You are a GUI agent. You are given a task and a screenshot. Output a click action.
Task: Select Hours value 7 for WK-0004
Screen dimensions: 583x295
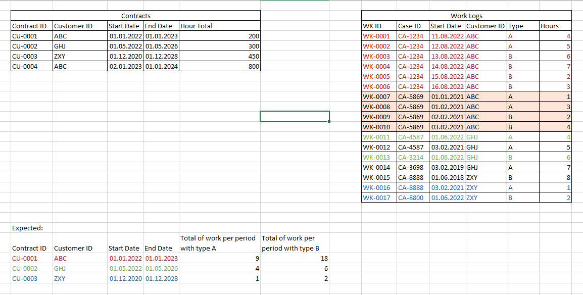[x=555, y=67]
